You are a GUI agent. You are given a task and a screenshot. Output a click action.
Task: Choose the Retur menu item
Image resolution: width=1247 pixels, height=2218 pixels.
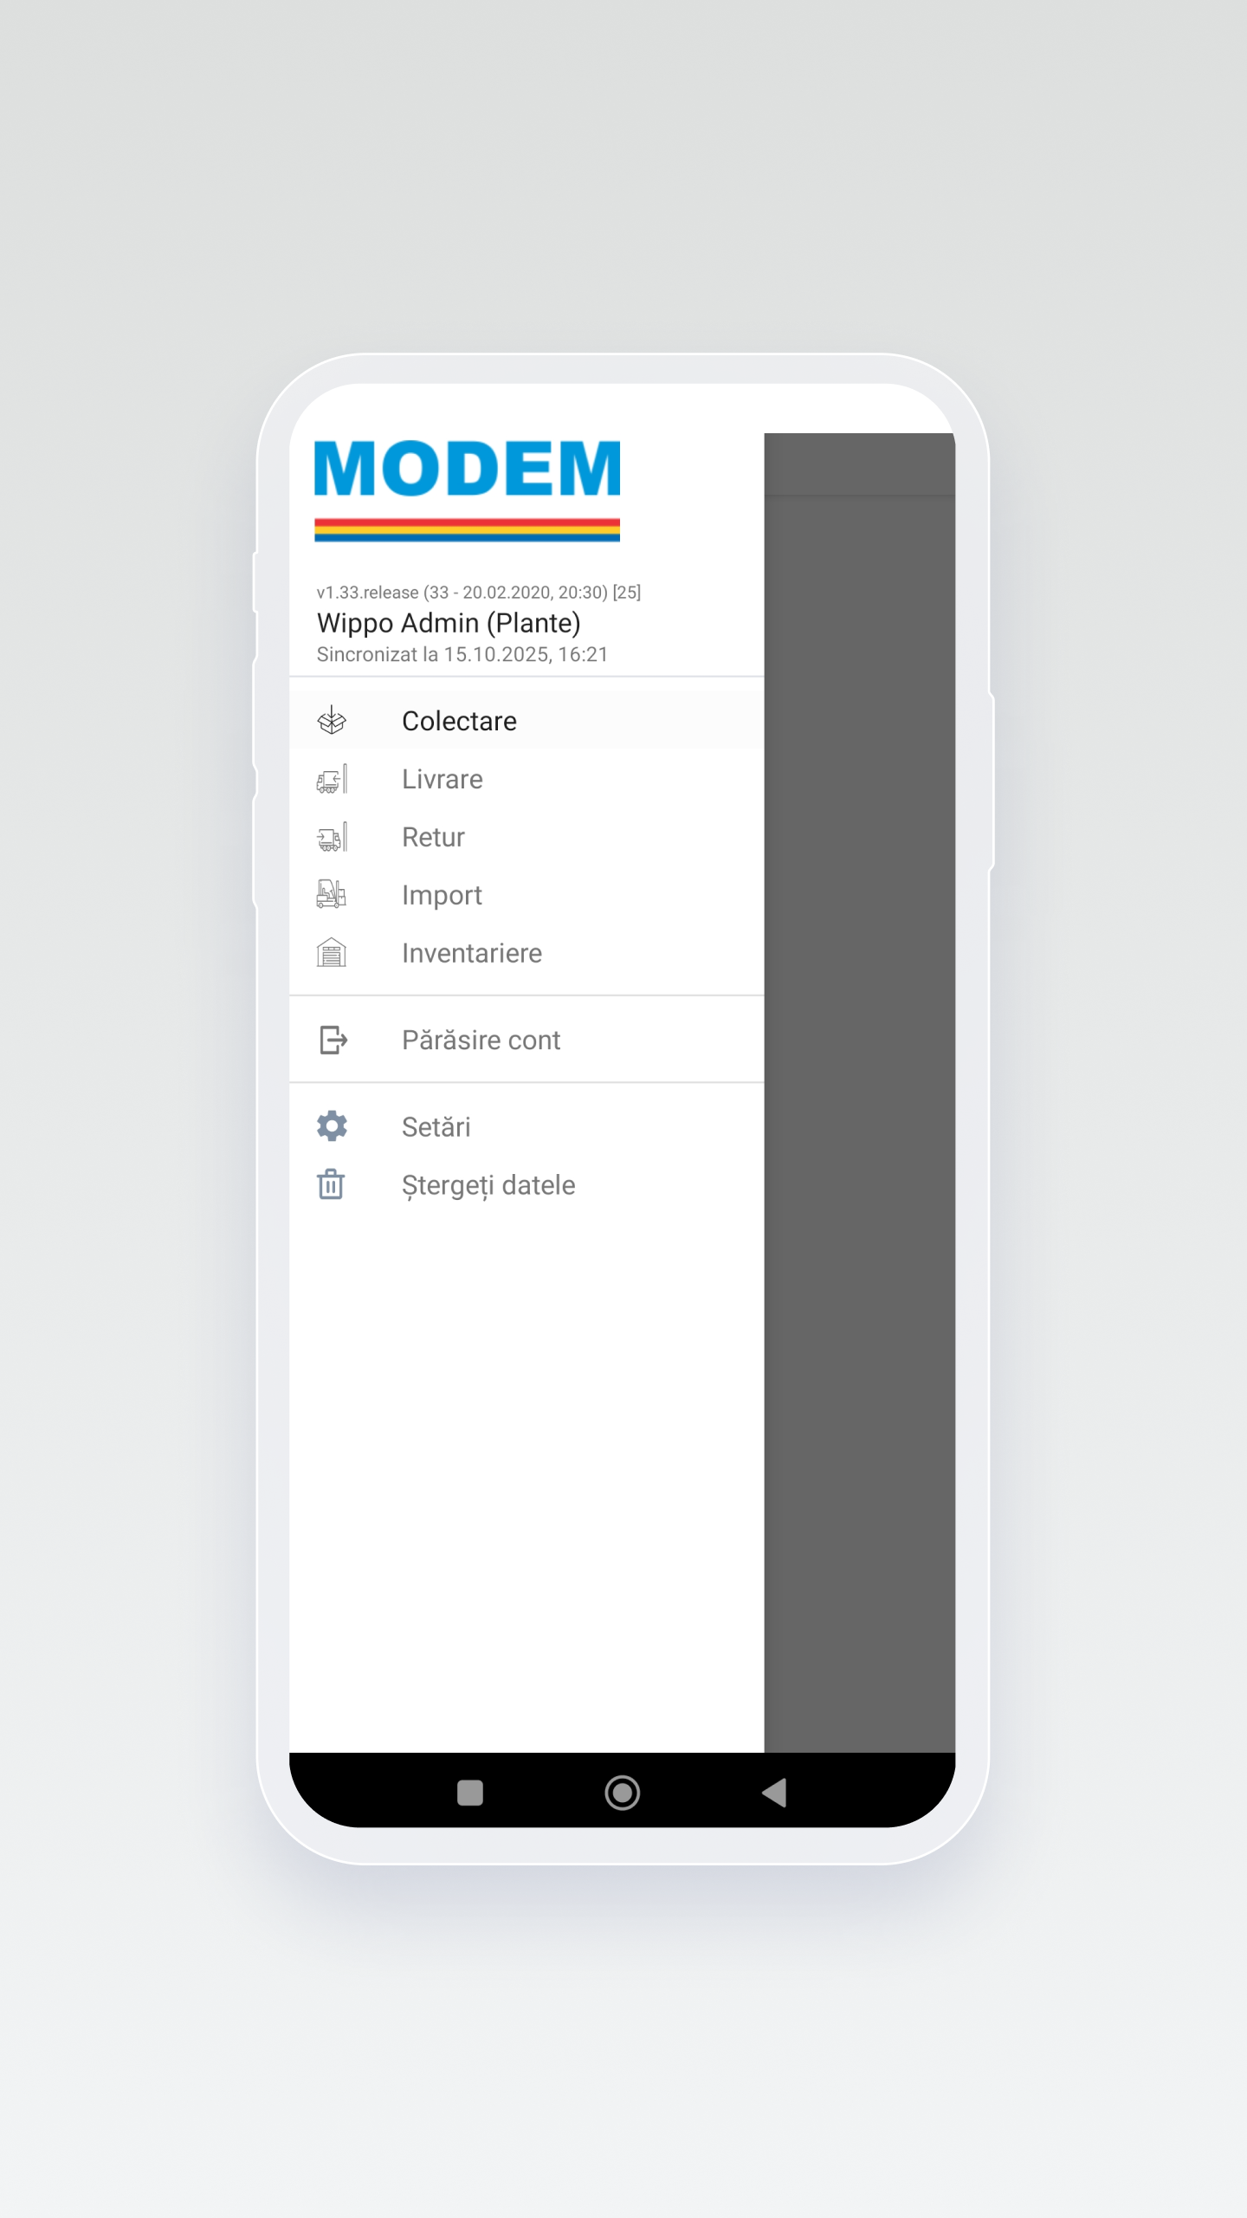click(x=433, y=837)
